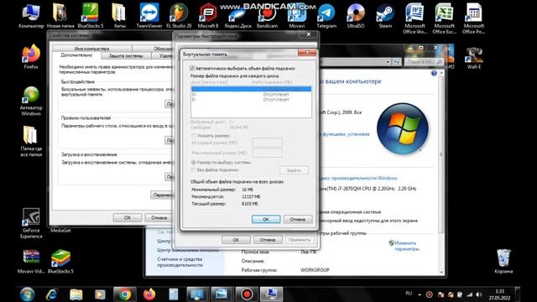Select the E: row in the drive list
Image resolution: width=537 pixels, height=302 pixels.
click(x=251, y=100)
